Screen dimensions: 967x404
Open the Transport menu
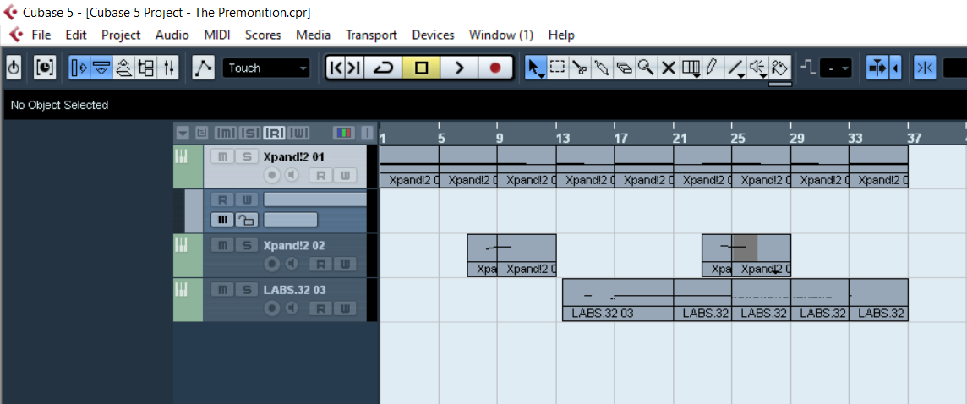(x=371, y=35)
